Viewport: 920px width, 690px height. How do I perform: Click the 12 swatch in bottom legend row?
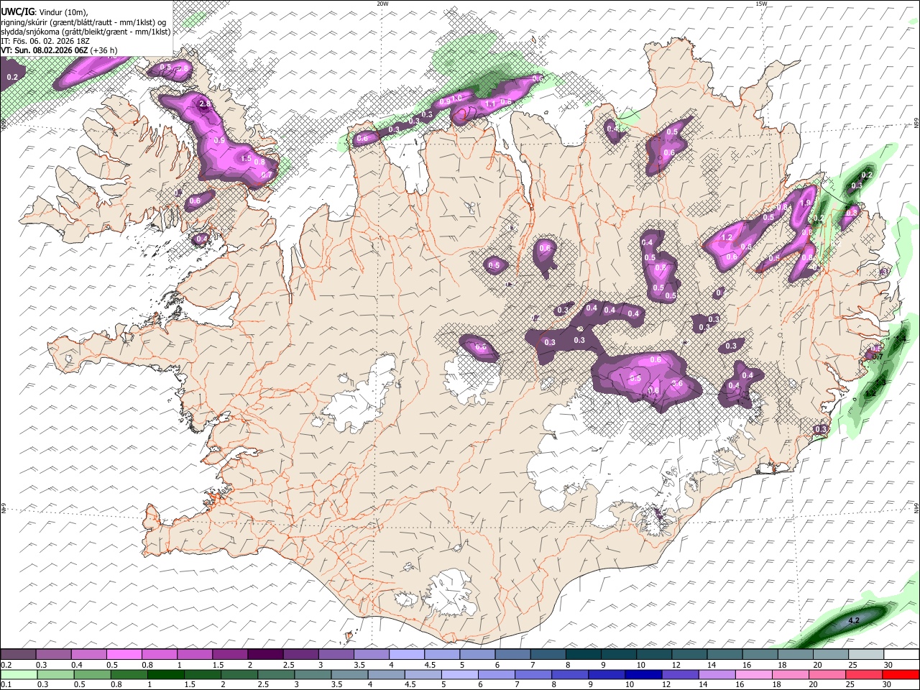click(682, 674)
